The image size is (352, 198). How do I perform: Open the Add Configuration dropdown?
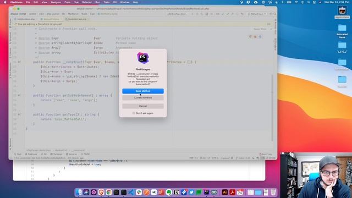(x=177, y=14)
